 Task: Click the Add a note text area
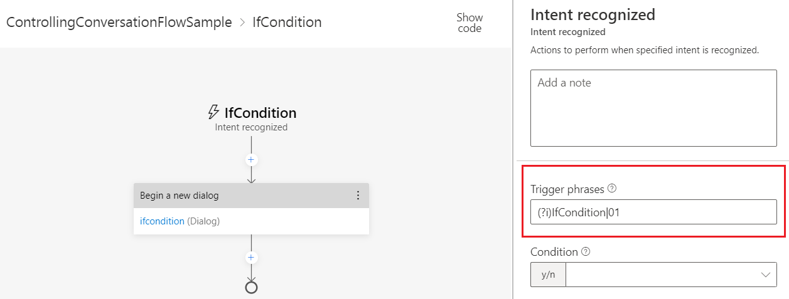click(653, 108)
